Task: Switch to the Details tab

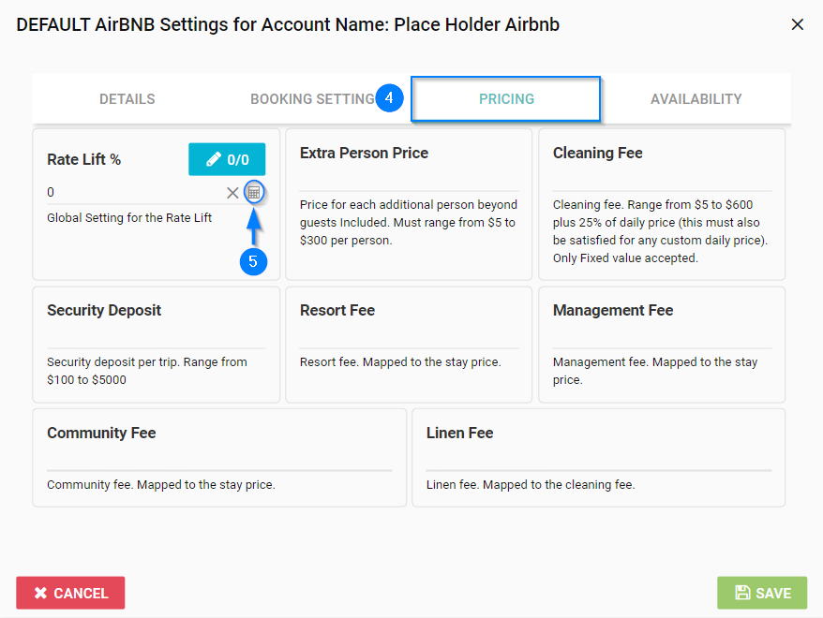Action: click(127, 99)
